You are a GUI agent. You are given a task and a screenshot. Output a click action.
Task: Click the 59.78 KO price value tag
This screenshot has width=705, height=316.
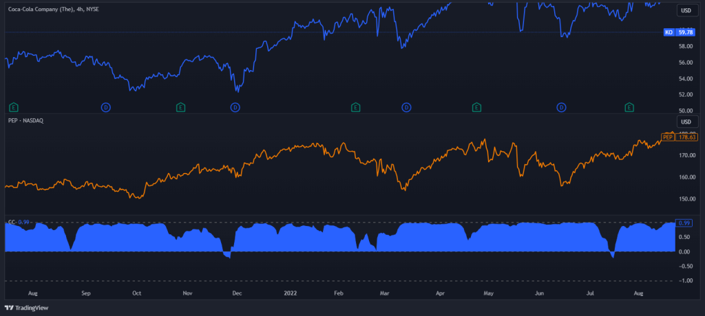pos(686,32)
